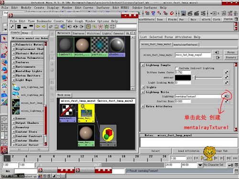This screenshot has height=179, width=239.
Task: Graph materials on selected objects icon
Action: [63, 26]
